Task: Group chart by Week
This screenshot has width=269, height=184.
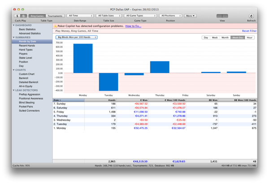Action: tap(215, 37)
